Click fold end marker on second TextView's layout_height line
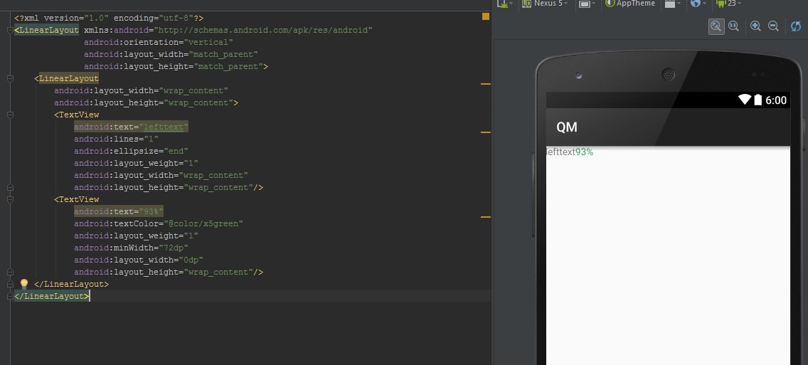The image size is (808, 365). 10,273
